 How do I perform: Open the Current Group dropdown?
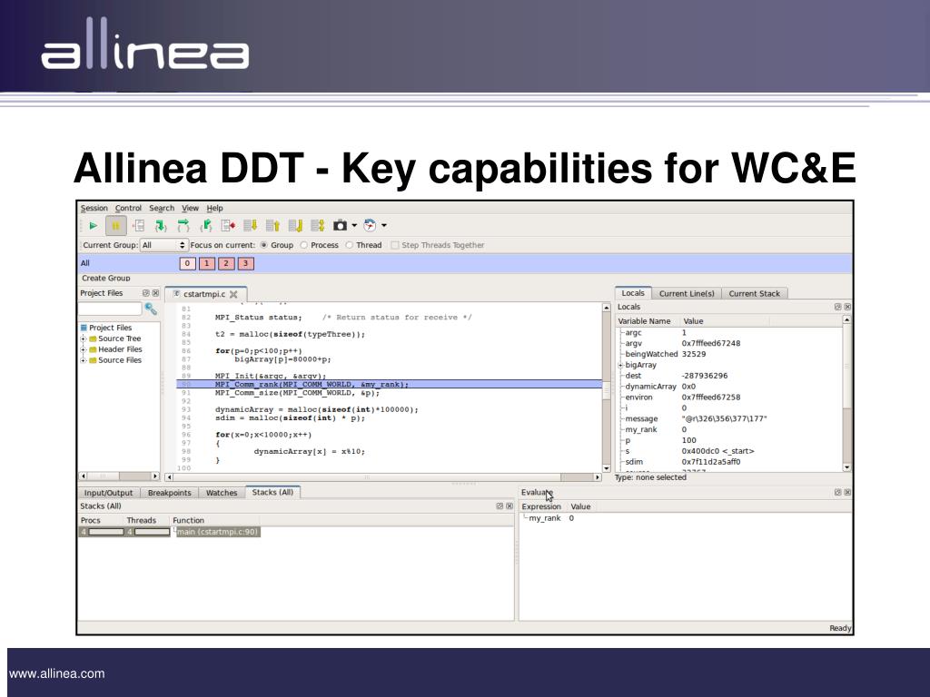point(163,245)
